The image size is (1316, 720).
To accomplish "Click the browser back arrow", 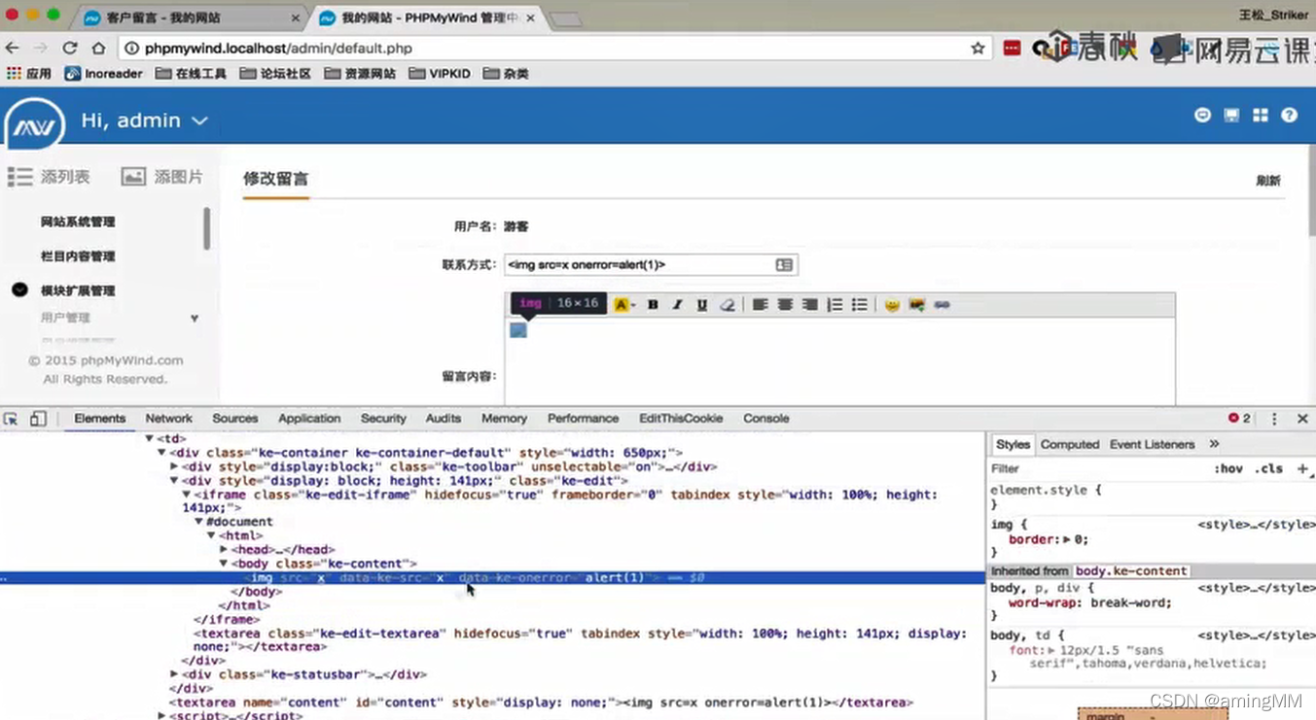I will tap(13, 48).
